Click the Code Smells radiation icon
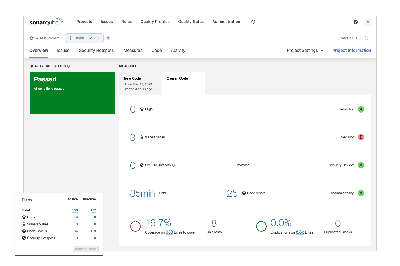Image resolution: width=400 pixels, height=266 pixels. (244, 193)
